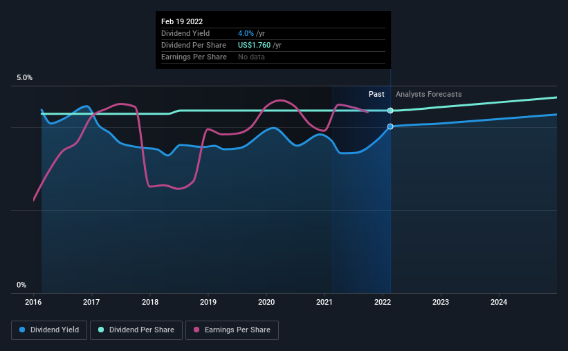568x351 pixels.
Task: Click Earnings Per Share row label in tooltip
Action: [x=194, y=57]
